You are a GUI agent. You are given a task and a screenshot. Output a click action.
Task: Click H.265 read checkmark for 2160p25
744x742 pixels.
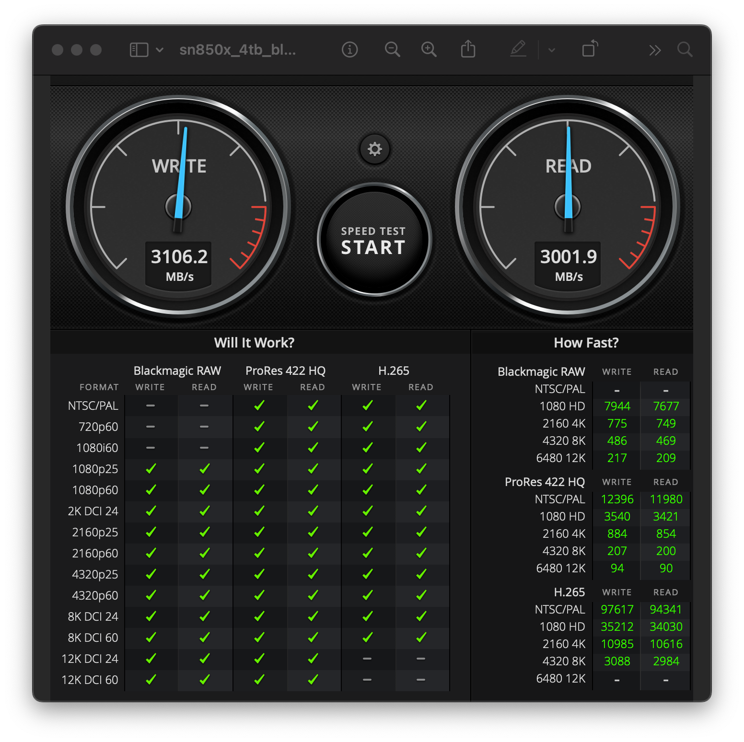pos(421,532)
